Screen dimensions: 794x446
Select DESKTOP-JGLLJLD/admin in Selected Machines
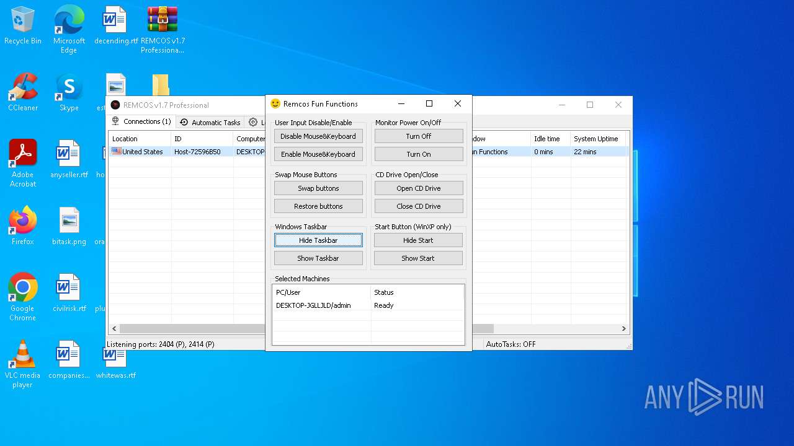pos(313,305)
